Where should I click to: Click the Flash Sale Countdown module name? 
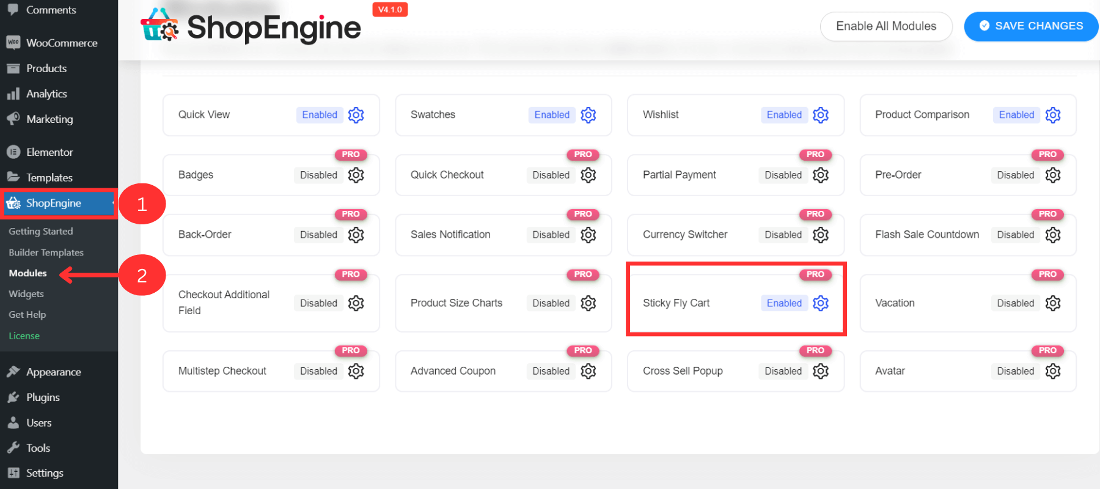[x=927, y=235]
